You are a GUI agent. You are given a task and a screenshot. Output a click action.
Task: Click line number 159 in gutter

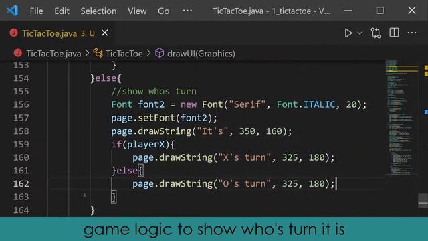point(21,145)
